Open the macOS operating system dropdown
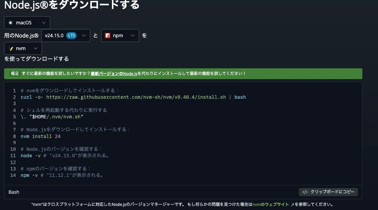 (27, 23)
